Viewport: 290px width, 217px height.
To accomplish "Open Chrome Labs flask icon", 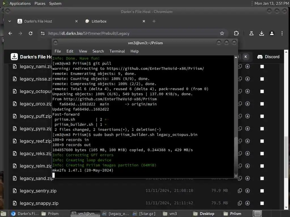I will click(x=251, y=33).
